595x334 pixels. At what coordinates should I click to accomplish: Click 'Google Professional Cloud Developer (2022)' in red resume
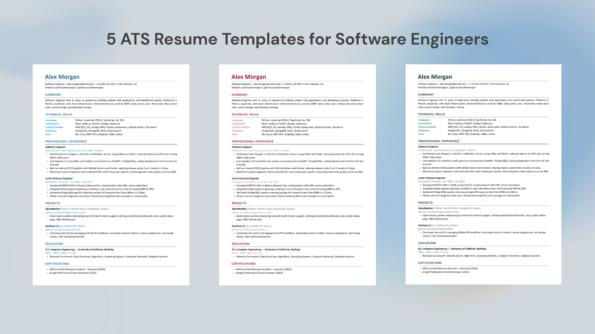[259, 273]
